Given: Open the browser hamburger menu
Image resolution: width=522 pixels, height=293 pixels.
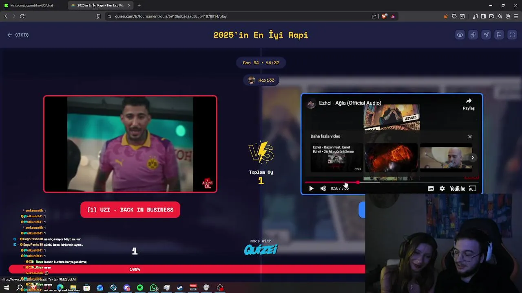Looking at the screenshot, I should (x=516, y=16).
